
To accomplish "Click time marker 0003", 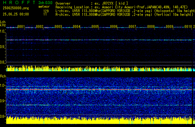I will pyautogui.click(x=58, y=26).
